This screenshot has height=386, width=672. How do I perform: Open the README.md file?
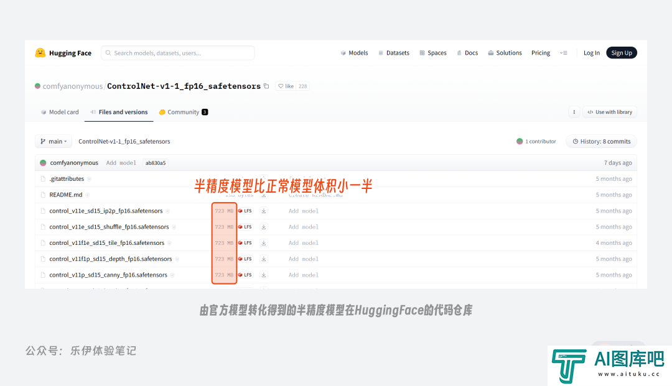65,195
